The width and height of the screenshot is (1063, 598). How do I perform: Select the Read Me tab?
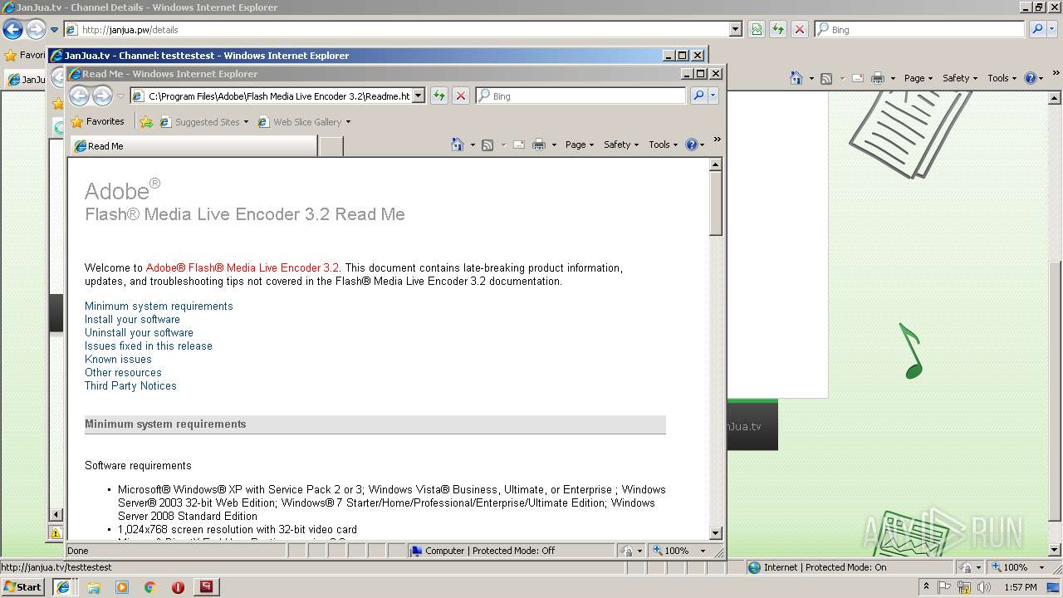coord(193,146)
